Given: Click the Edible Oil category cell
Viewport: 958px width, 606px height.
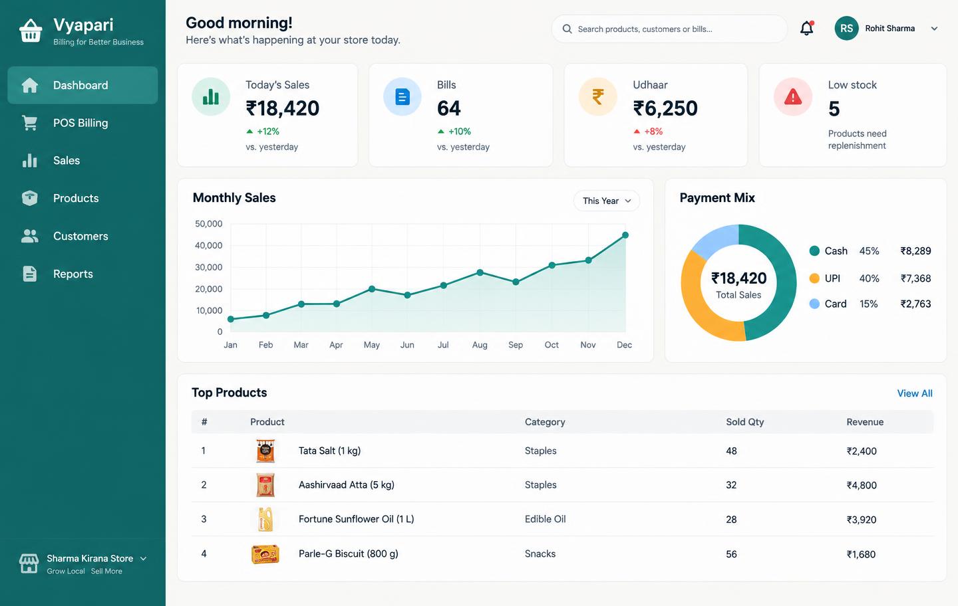Looking at the screenshot, I should click(546, 519).
